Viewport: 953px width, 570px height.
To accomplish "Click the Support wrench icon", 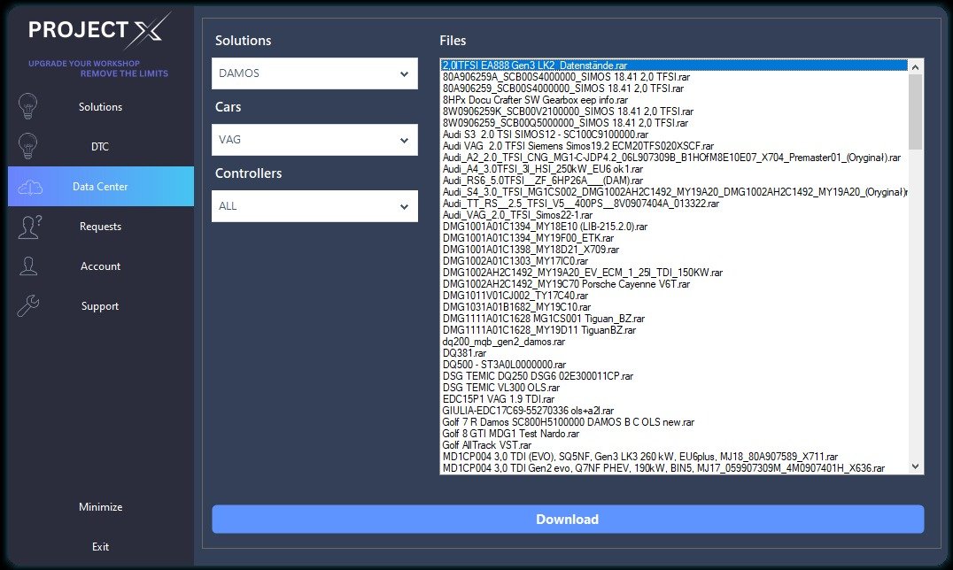I will tap(28, 305).
